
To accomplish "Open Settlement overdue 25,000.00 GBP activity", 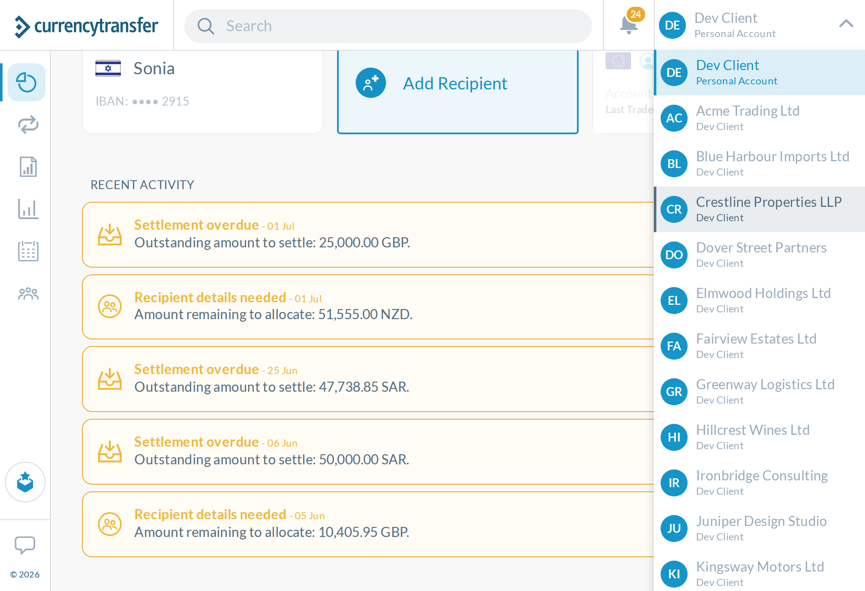I will point(368,235).
